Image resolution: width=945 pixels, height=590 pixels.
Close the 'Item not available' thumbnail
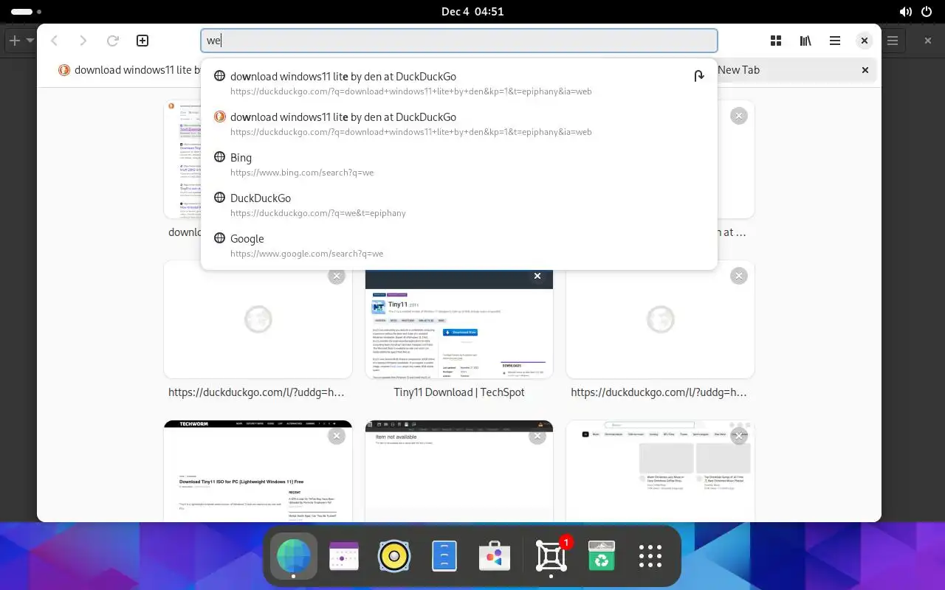click(537, 436)
